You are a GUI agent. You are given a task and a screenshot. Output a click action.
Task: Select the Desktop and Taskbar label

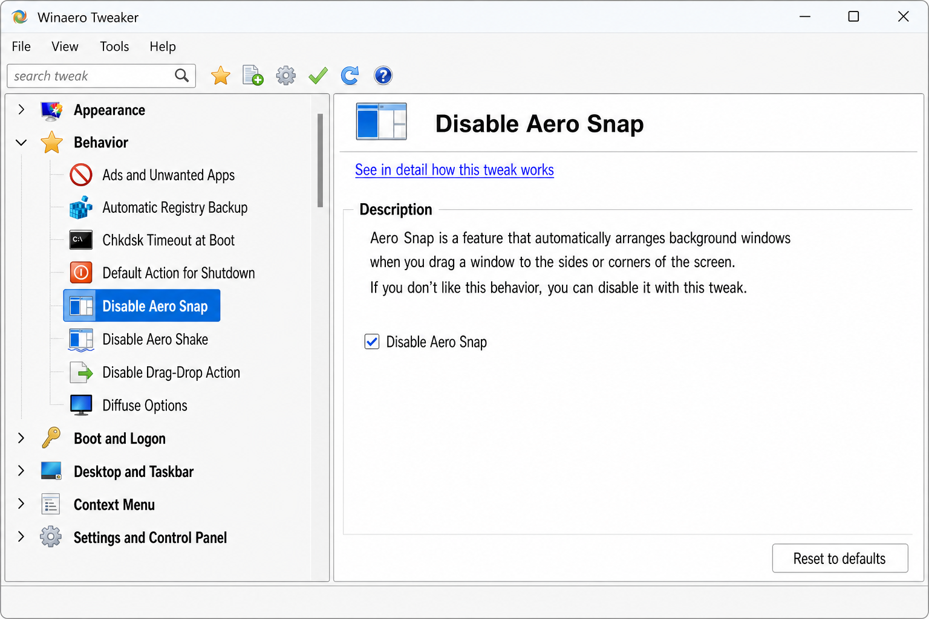pyautogui.click(x=134, y=472)
